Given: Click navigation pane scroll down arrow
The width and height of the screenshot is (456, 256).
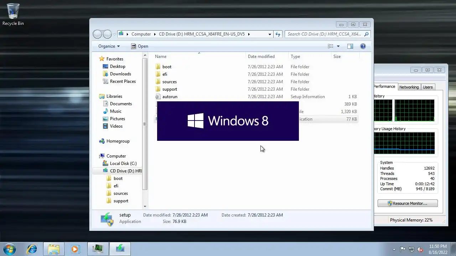Looking at the screenshot, I should click(x=145, y=206).
